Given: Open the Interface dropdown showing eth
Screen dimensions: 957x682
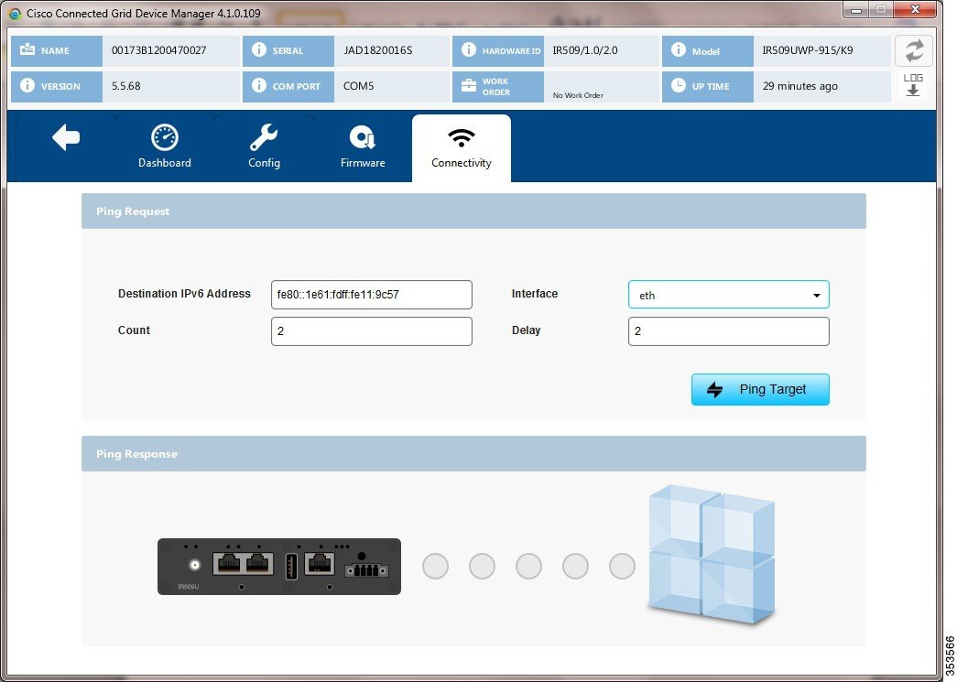Looking at the screenshot, I should click(729, 295).
